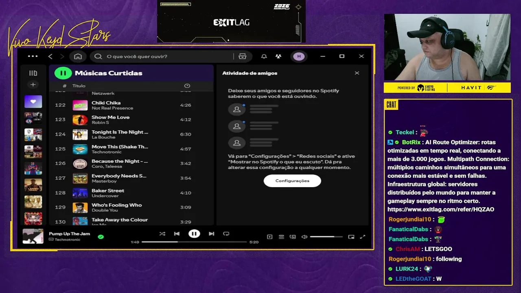
Task: Seek on the song progress bar
Action: pyautogui.click(x=194, y=242)
